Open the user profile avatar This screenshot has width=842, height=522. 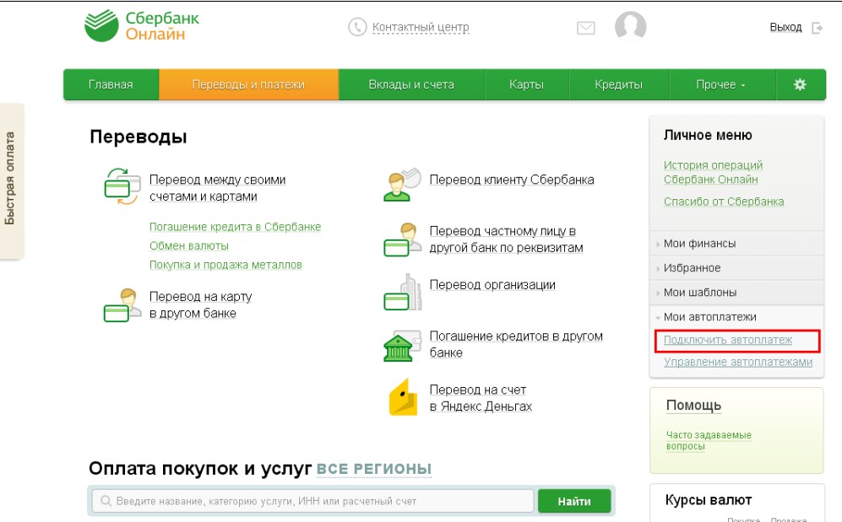pos(630,26)
